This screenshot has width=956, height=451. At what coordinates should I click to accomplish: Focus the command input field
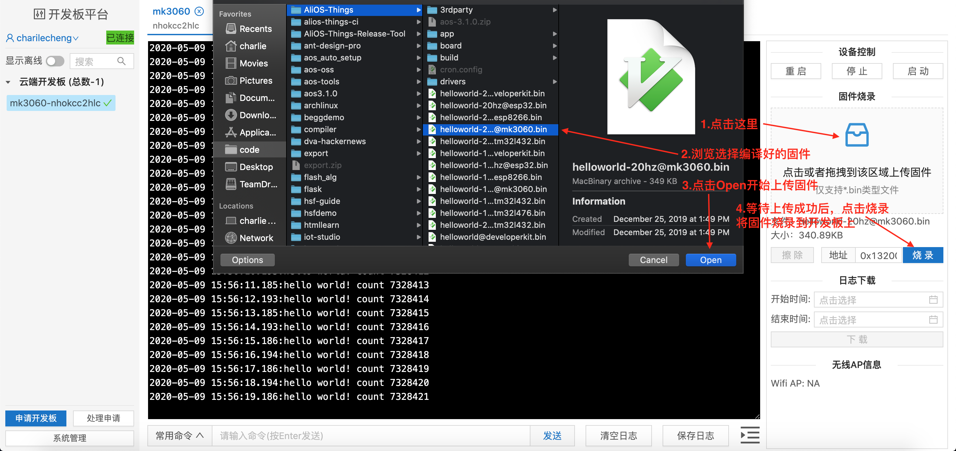click(x=371, y=435)
